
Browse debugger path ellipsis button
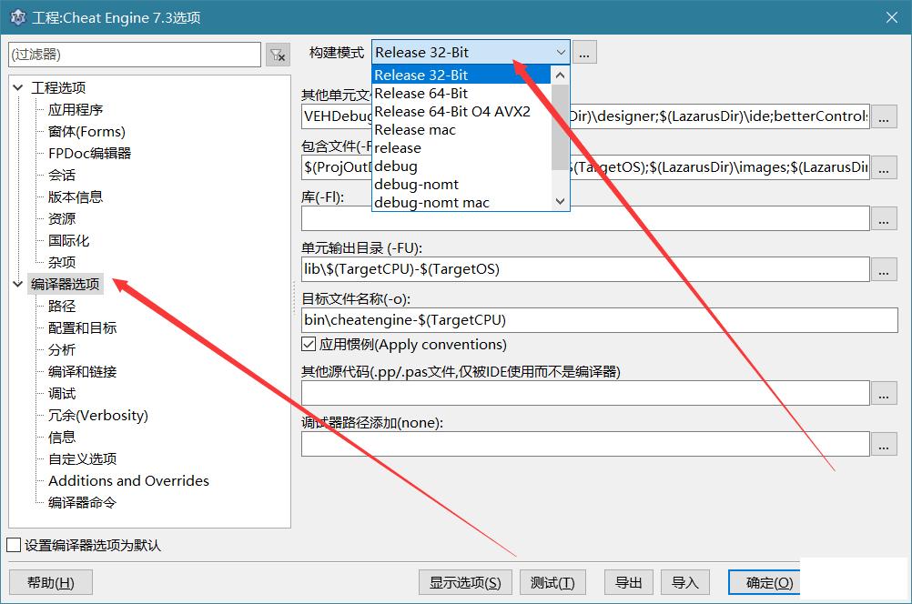884,444
